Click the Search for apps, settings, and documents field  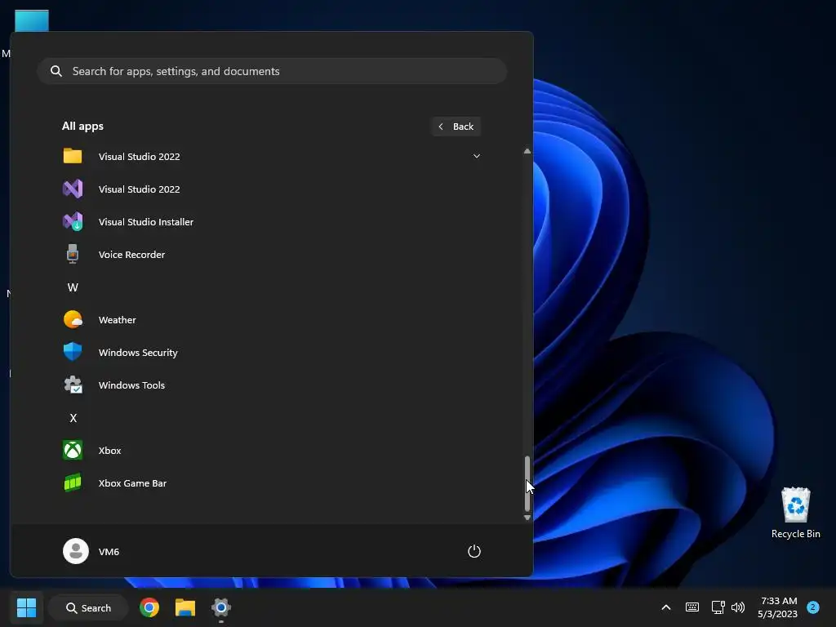click(x=272, y=71)
